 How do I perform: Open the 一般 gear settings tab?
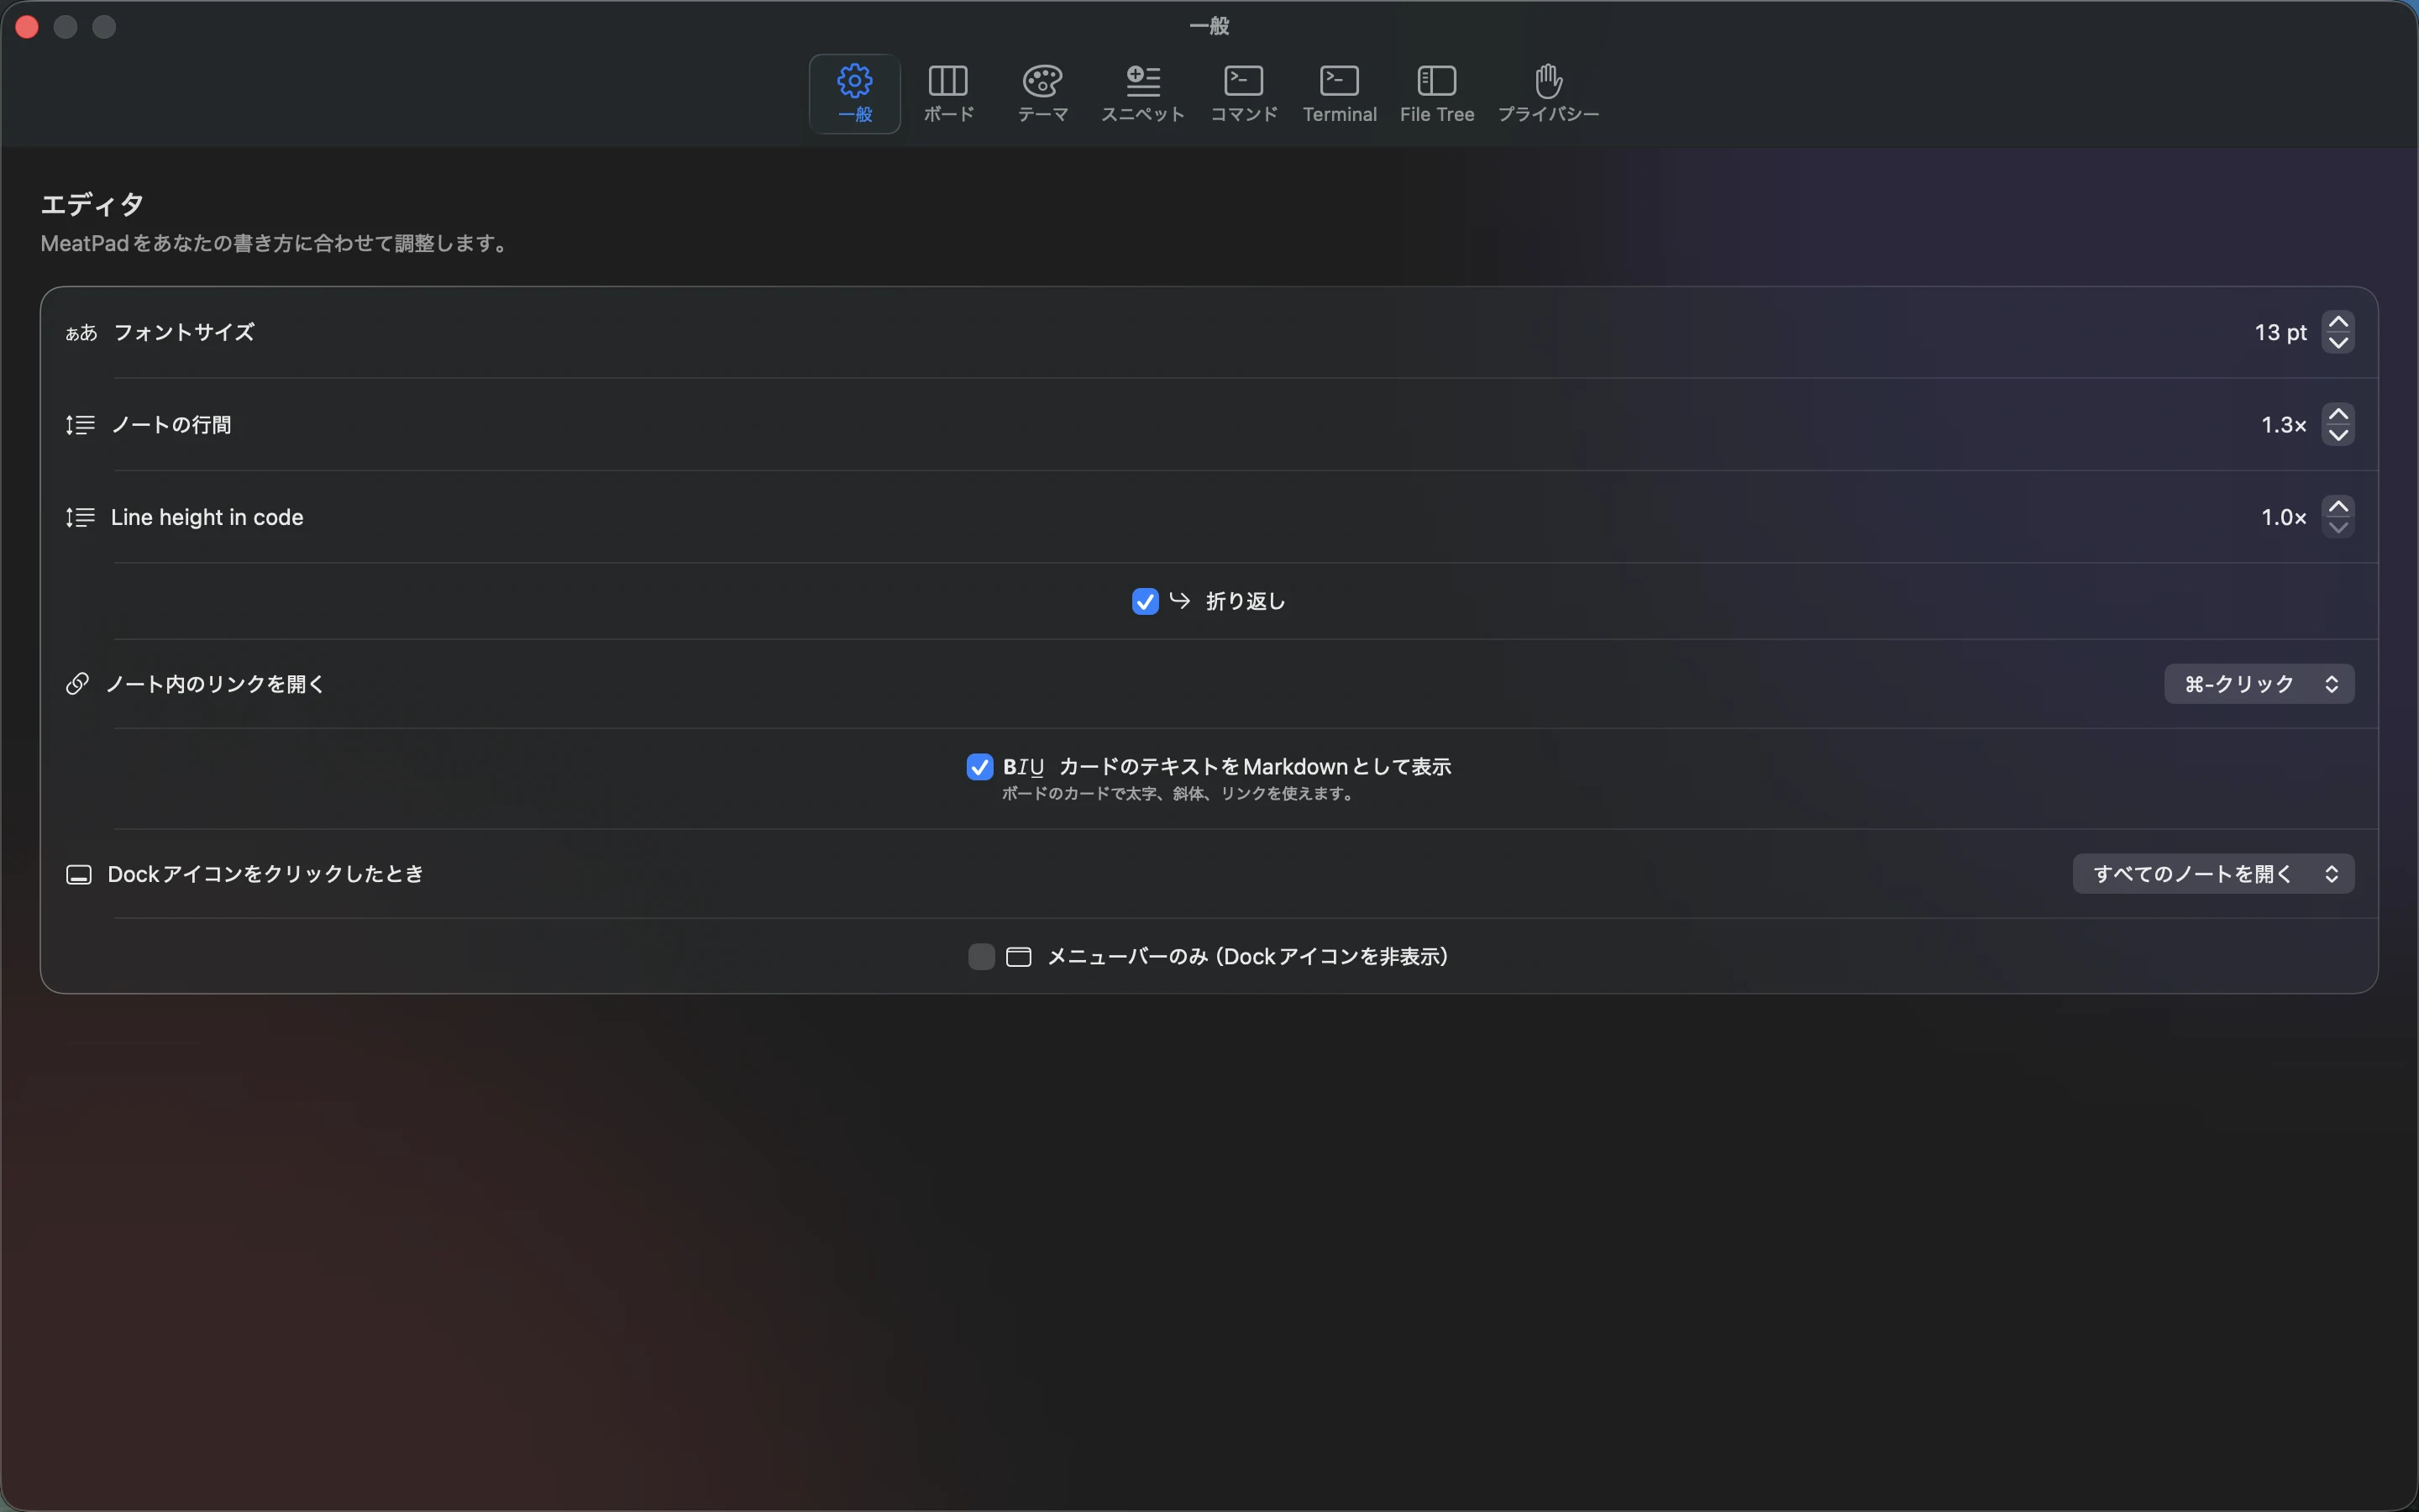[x=853, y=93]
